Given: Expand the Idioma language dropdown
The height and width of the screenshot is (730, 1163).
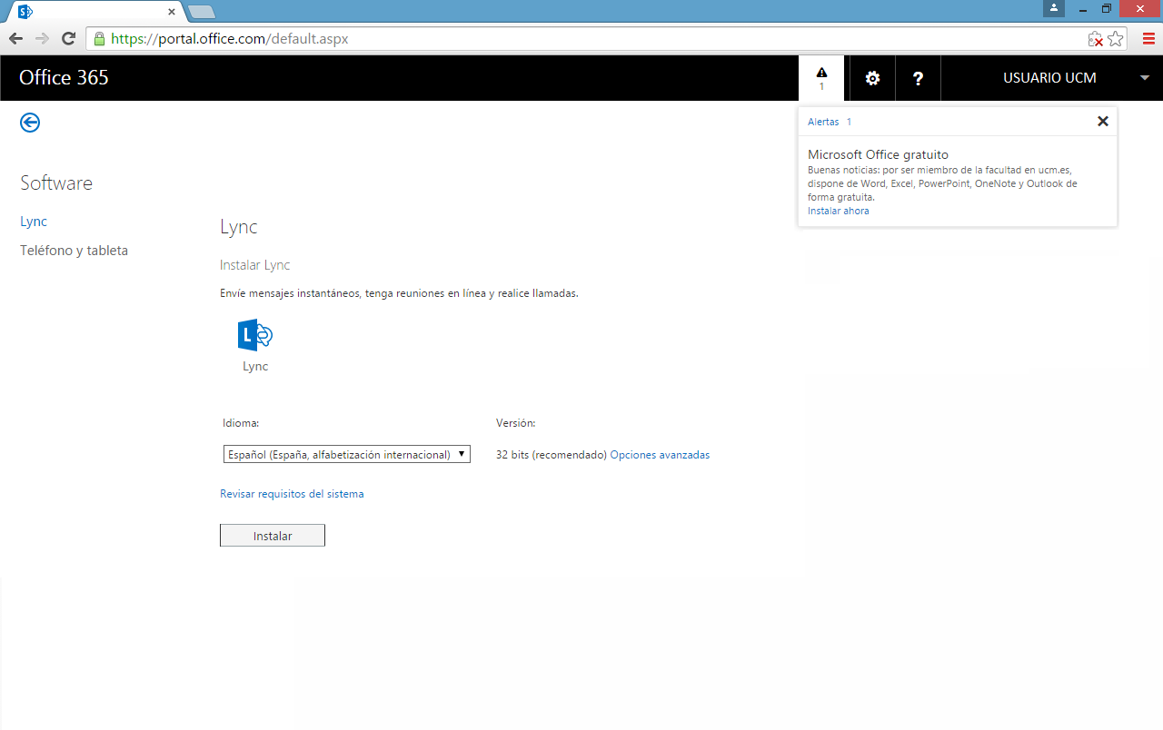Looking at the screenshot, I should pyautogui.click(x=346, y=454).
